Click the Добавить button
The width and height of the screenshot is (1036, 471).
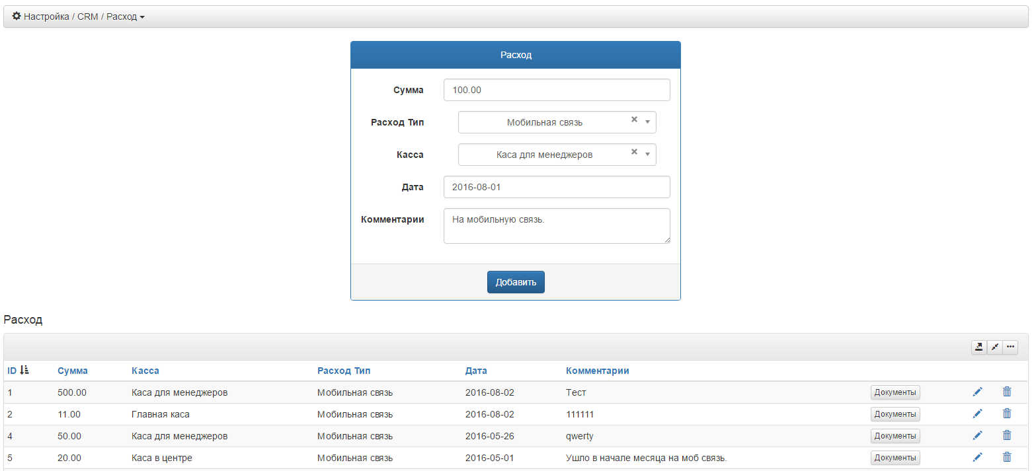coord(516,282)
